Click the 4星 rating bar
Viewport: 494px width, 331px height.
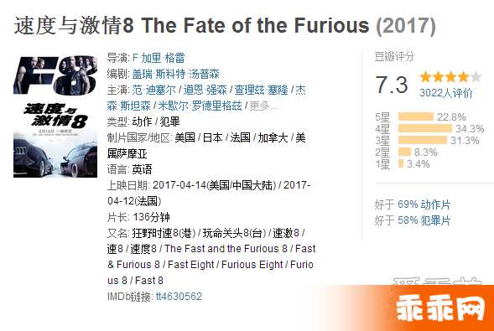425,128
